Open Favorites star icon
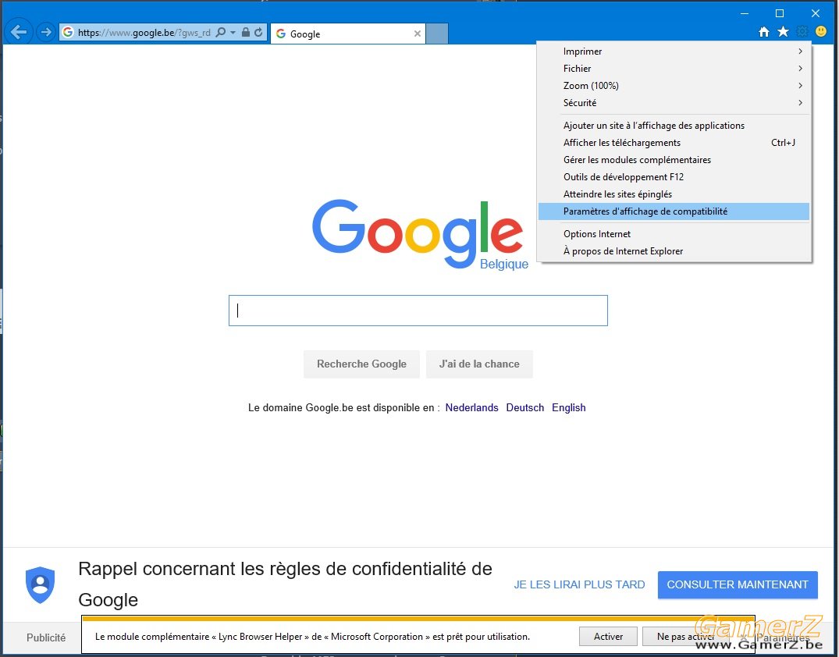The height and width of the screenshot is (657, 839). coord(783,31)
